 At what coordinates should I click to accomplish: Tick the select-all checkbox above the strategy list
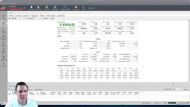click(9, 89)
